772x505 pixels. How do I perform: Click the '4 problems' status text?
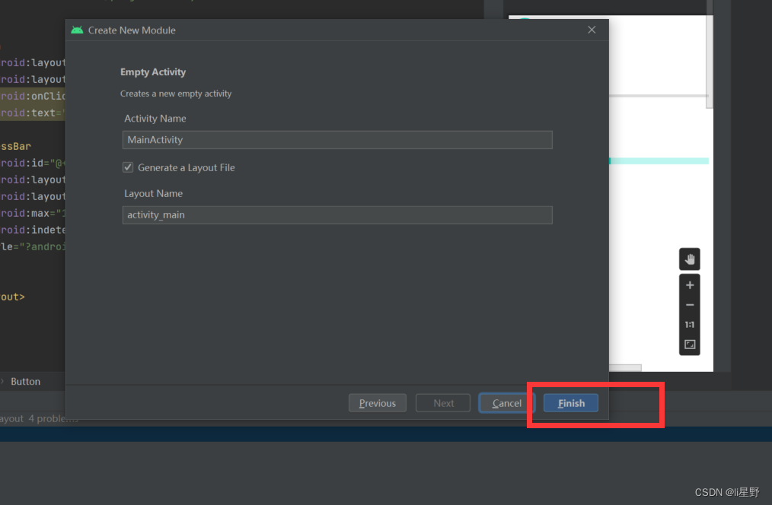point(53,418)
